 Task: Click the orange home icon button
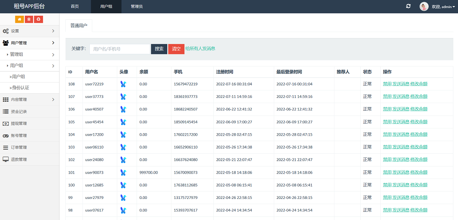pyautogui.click(x=19, y=19)
